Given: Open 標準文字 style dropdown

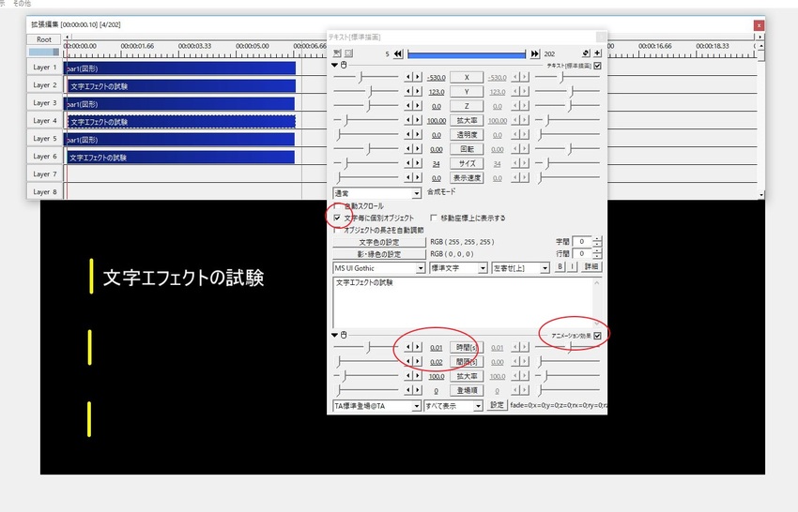Looking at the screenshot, I should click(458, 268).
